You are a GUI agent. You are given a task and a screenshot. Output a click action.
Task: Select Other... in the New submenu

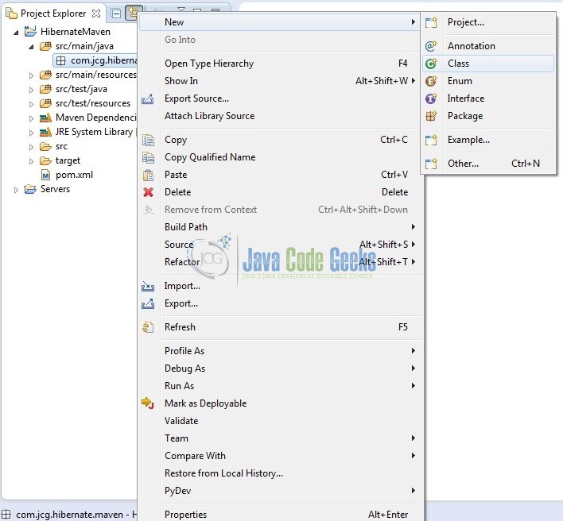(488, 164)
